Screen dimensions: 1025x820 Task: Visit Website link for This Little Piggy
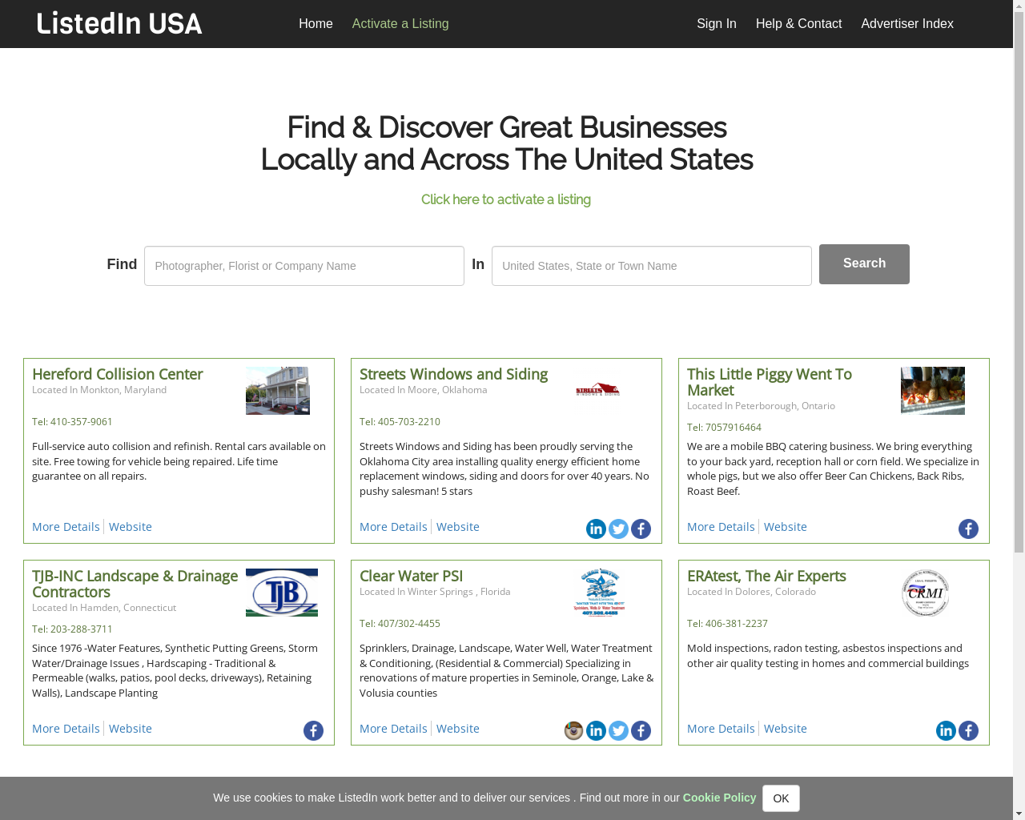(x=786, y=527)
